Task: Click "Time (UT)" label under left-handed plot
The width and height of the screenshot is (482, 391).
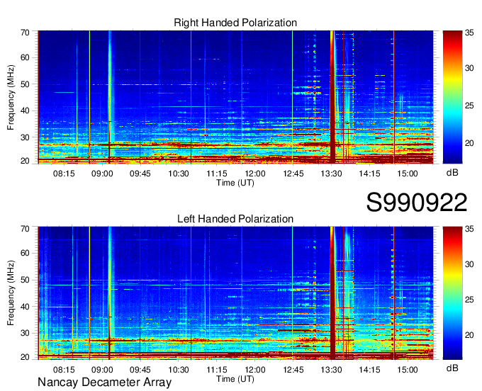Action: tap(235, 379)
